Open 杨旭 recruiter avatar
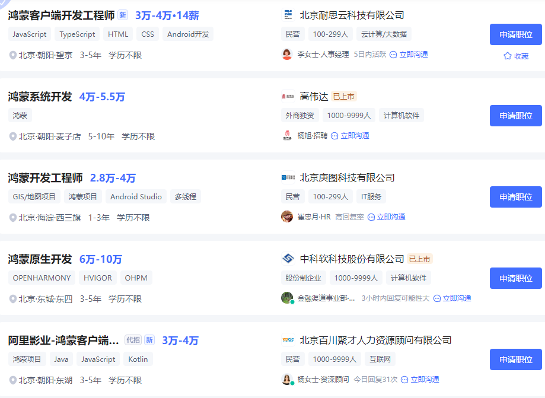The width and height of the screenshot is (545, 398). pos(287,136)
